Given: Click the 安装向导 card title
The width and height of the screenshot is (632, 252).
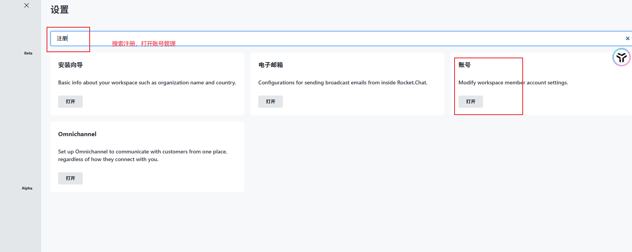Looking at the screenshot, I should click(70, 65).
